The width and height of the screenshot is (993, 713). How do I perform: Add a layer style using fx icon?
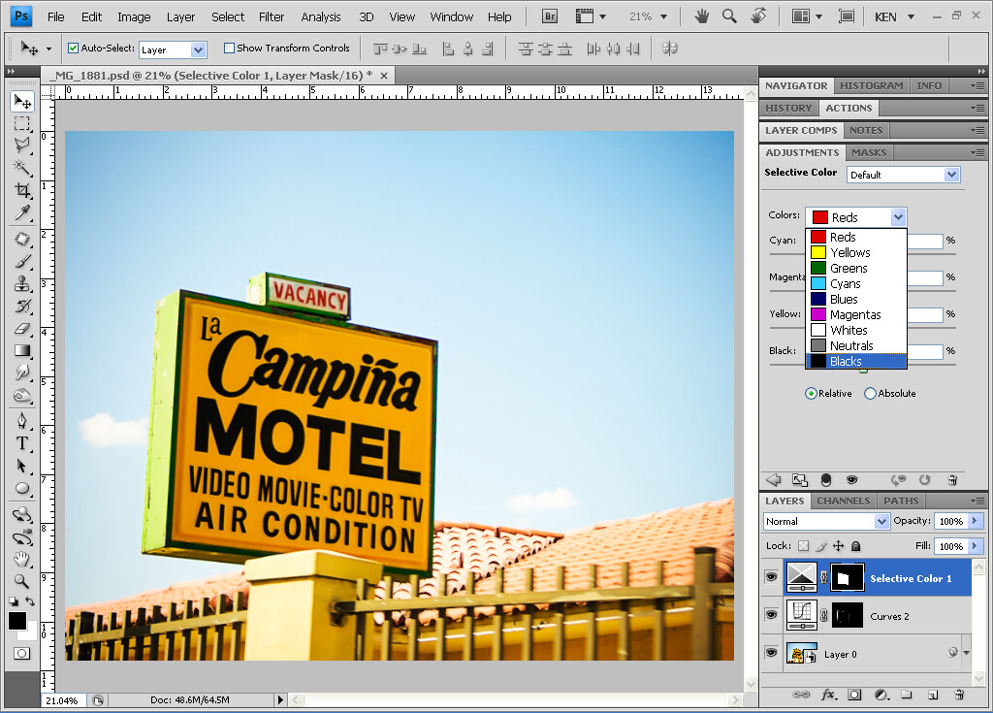coord(828,695)
